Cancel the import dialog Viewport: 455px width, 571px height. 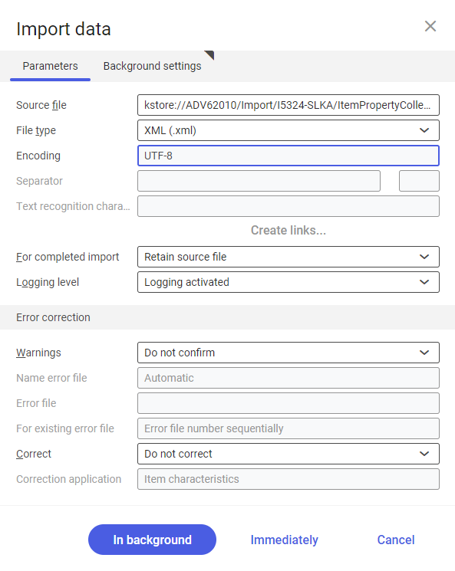tap(396, 540)
